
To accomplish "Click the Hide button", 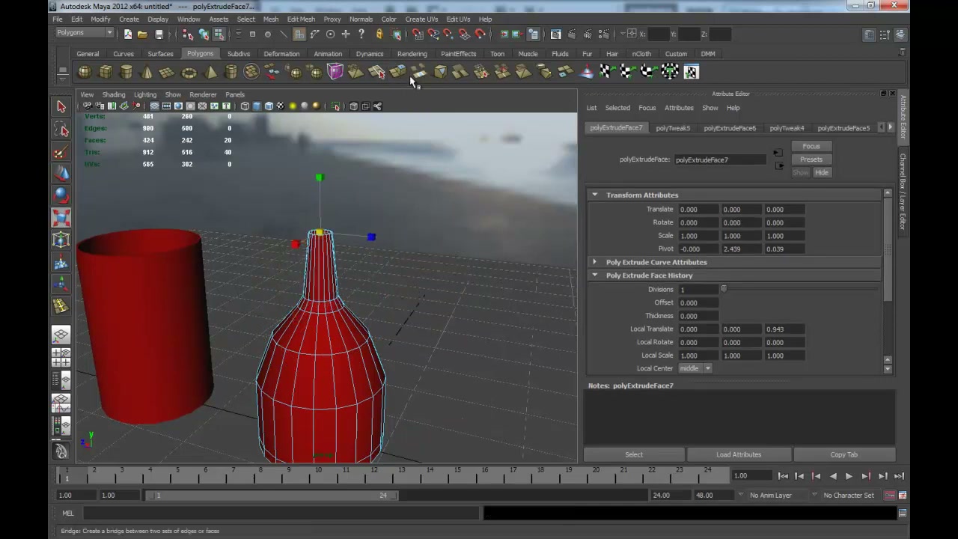I will (x=821, y=173).
